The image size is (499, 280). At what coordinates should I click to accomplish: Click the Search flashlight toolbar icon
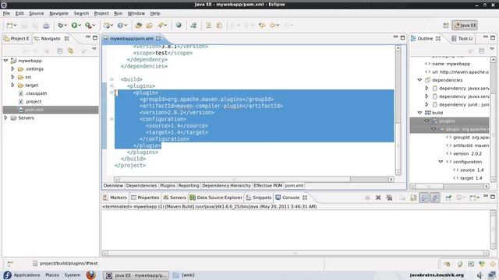pos(161,26)
